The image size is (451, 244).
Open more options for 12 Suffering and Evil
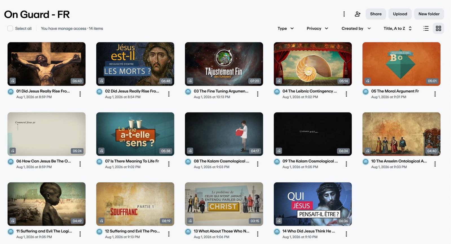point(169,234)
